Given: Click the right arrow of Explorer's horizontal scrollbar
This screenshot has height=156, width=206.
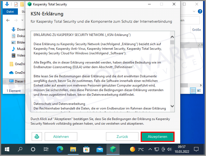Looking at the screenshot, I should tap(201, 85).
